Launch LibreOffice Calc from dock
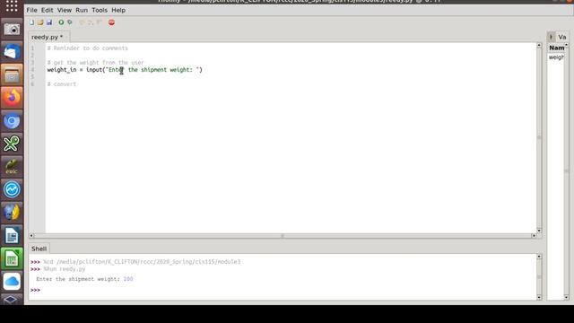 pyautogui.click(x=12, y=258)
